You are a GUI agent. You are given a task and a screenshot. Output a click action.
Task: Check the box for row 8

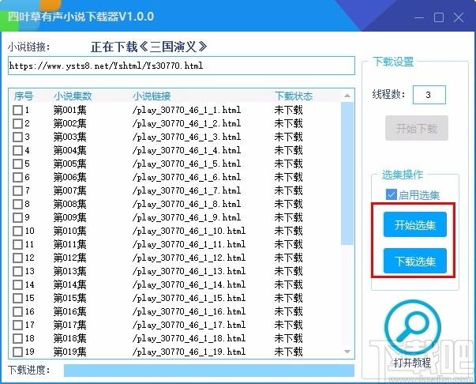pos(17,204)
